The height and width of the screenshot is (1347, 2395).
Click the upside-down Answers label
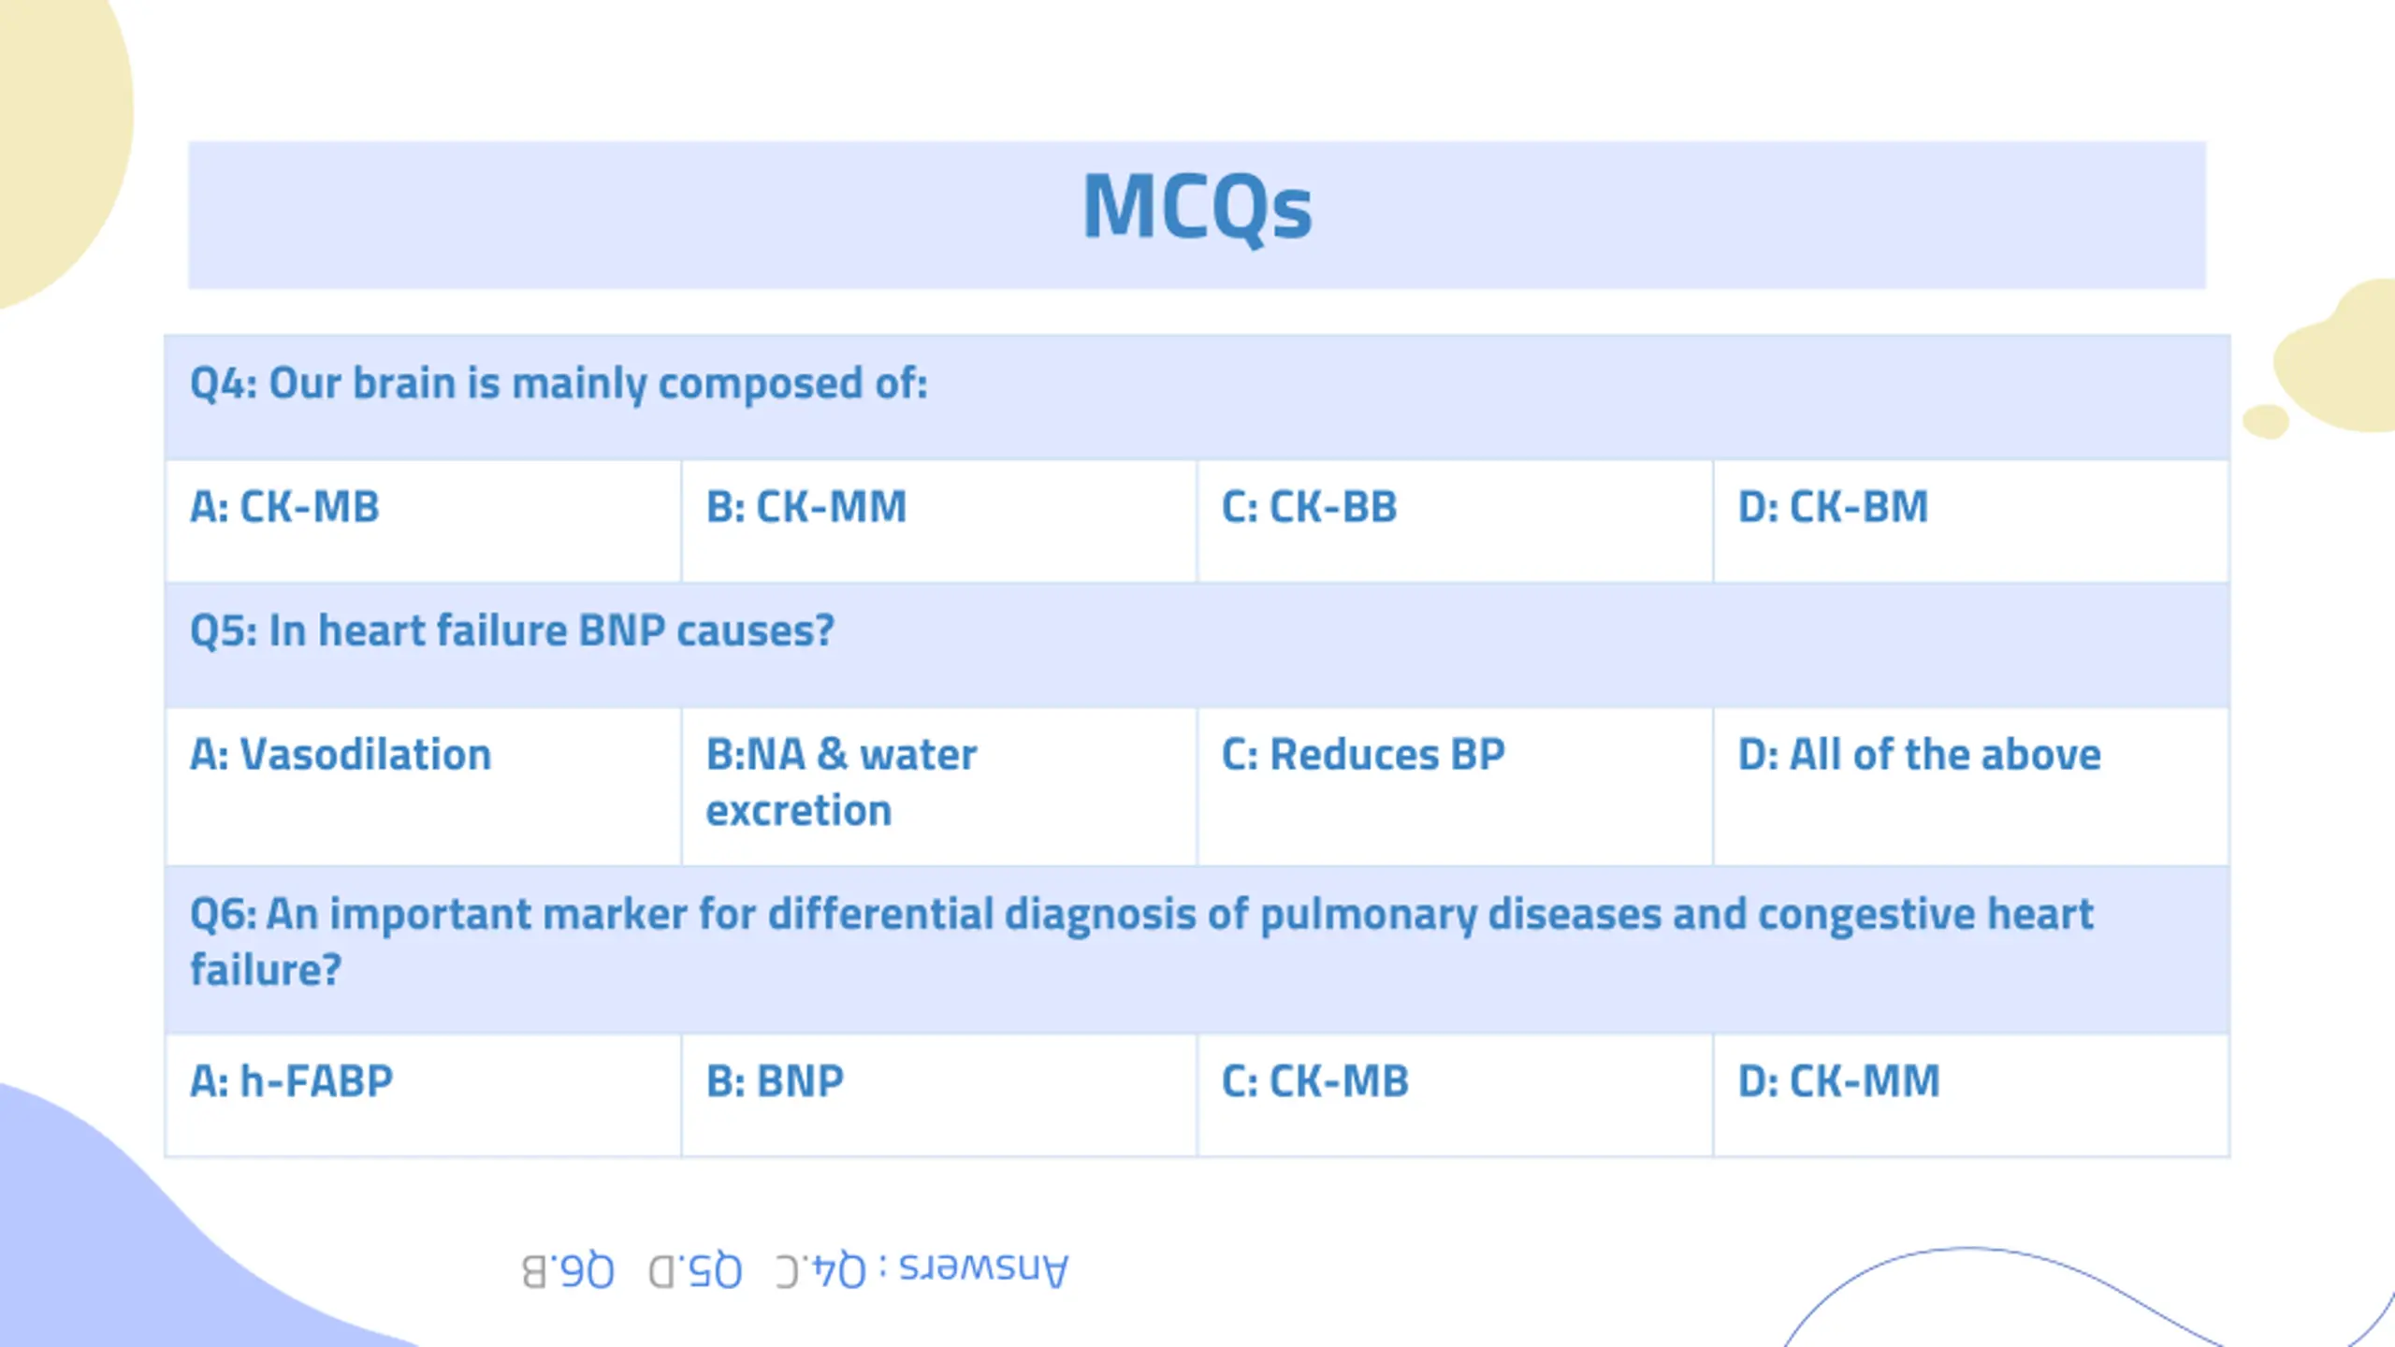tap(982, 1269)
